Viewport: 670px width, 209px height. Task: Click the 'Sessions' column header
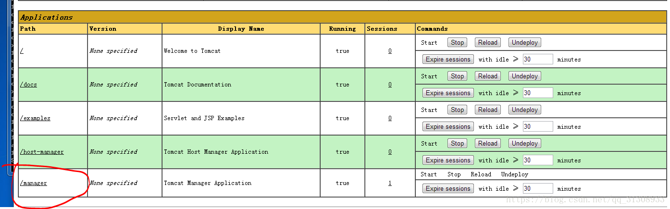point(382,29)
